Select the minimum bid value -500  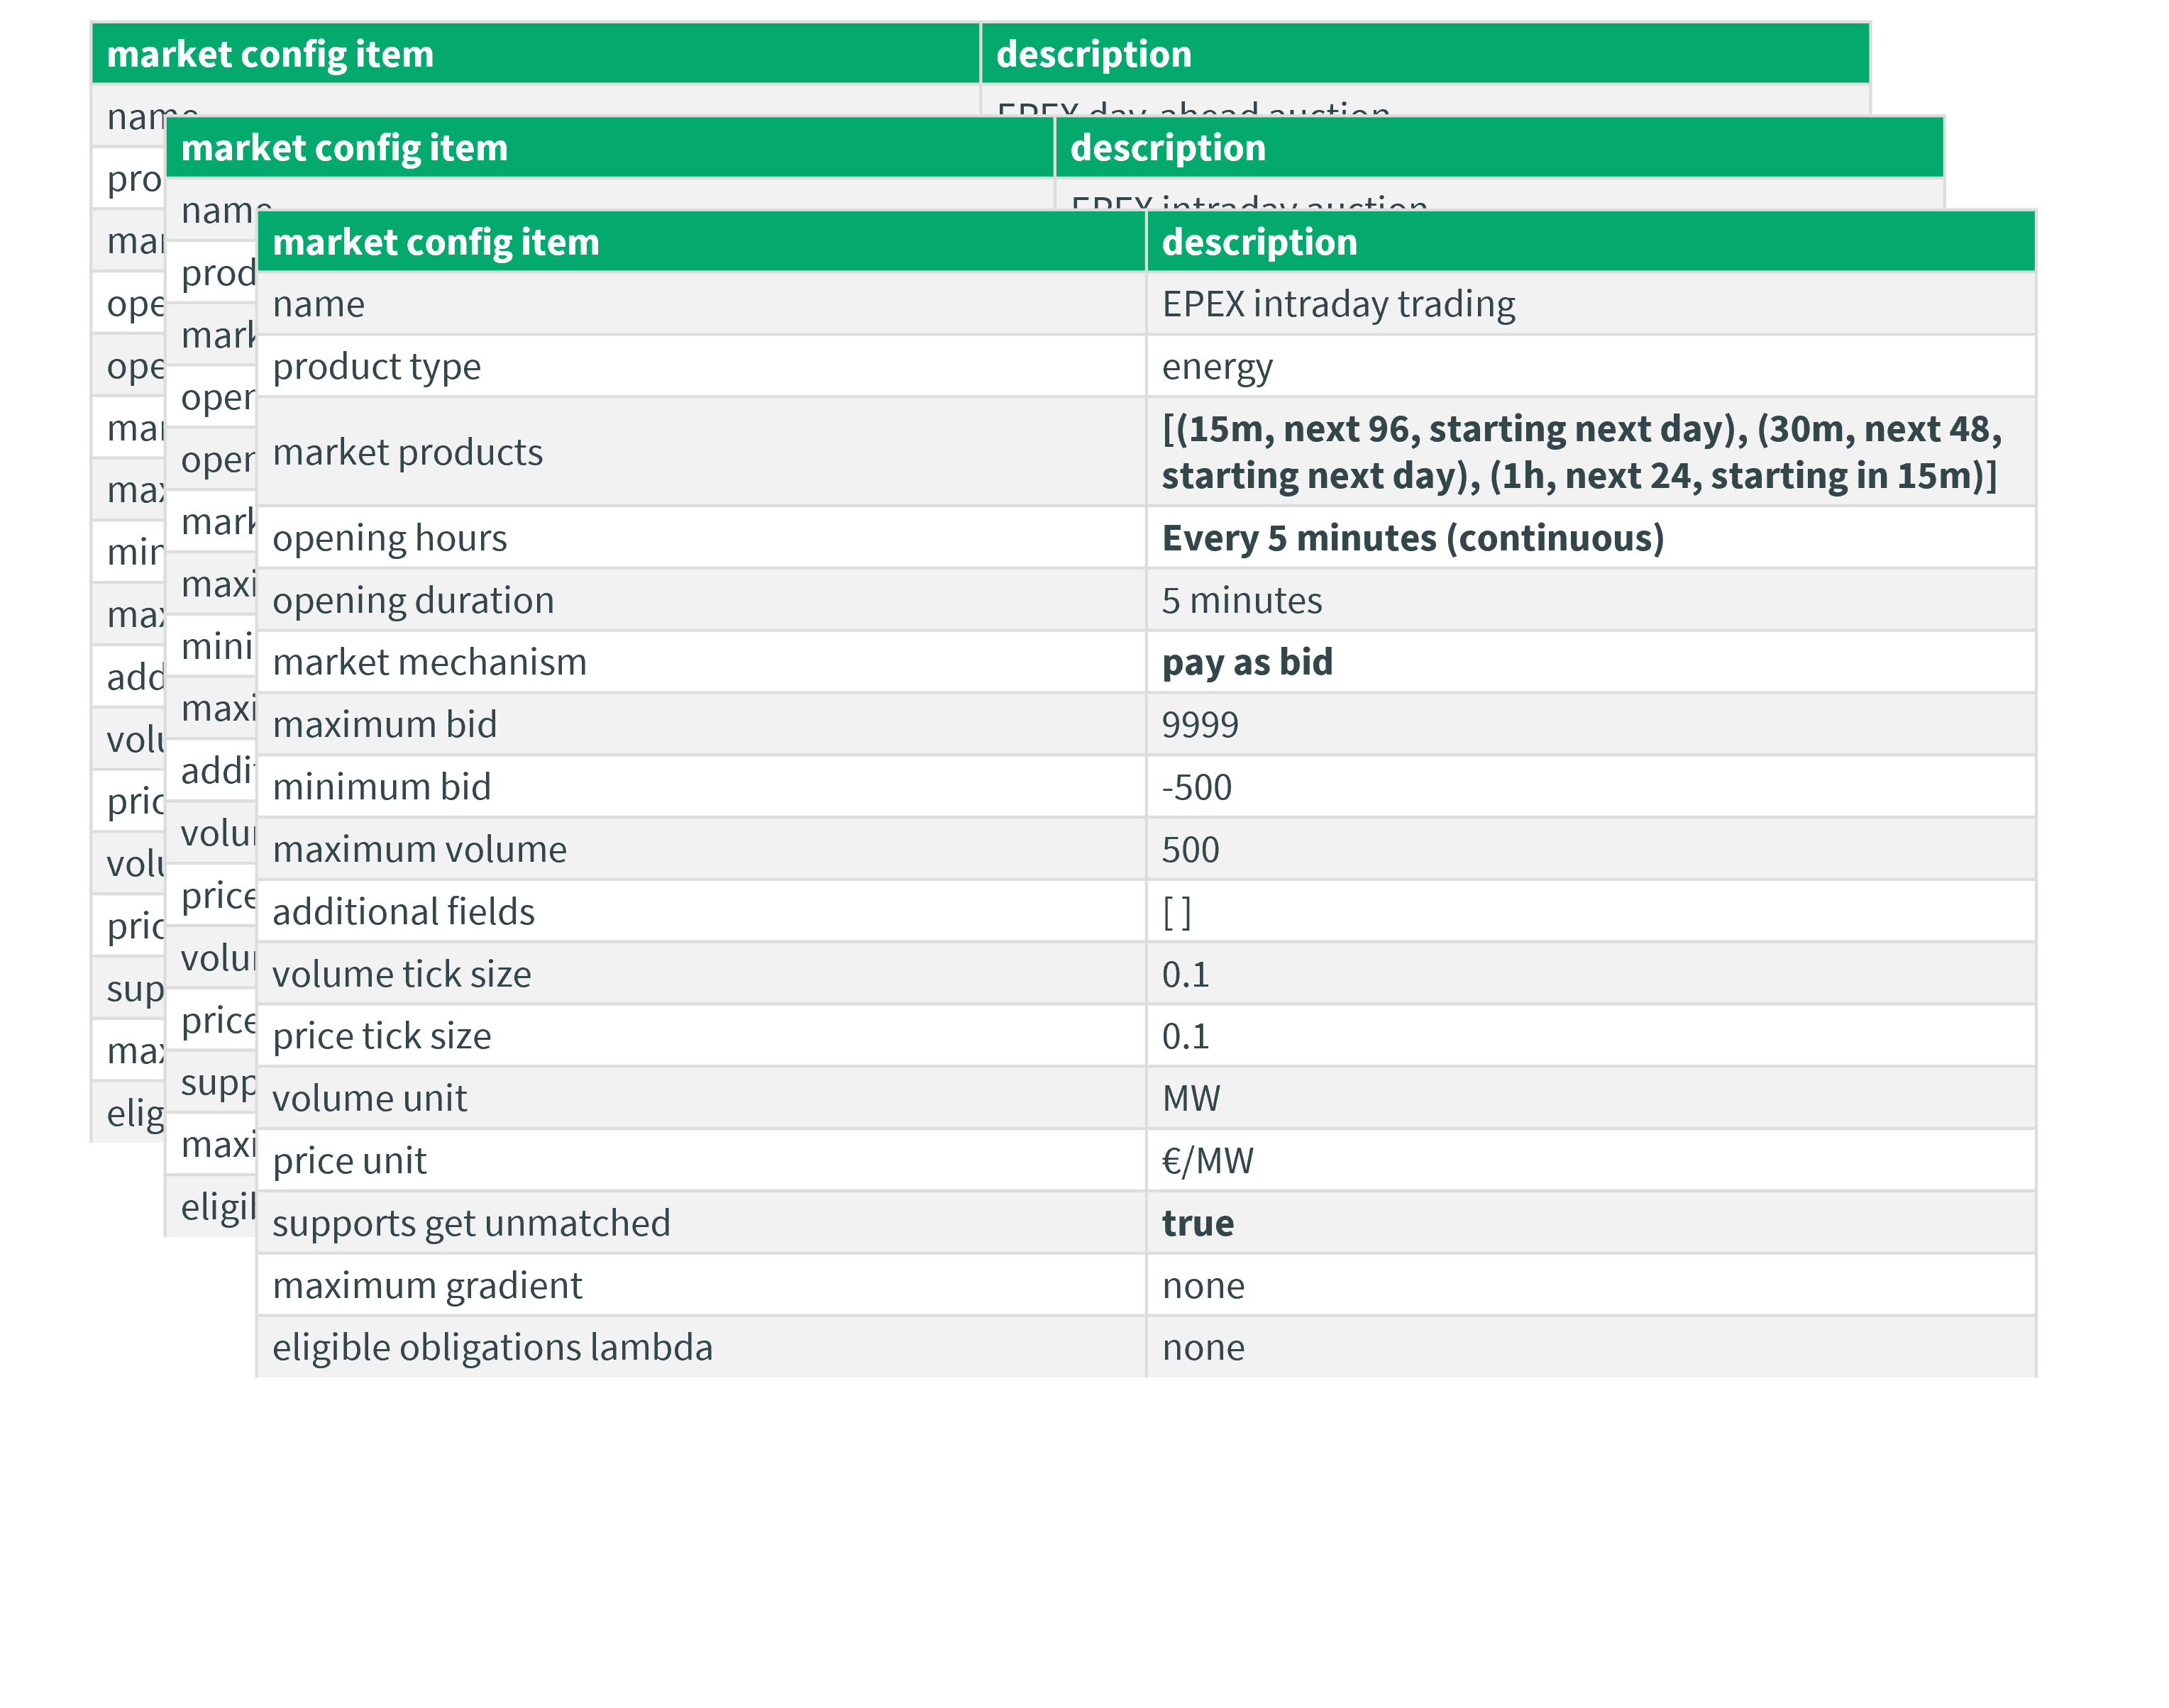[x=1196, y=787]
